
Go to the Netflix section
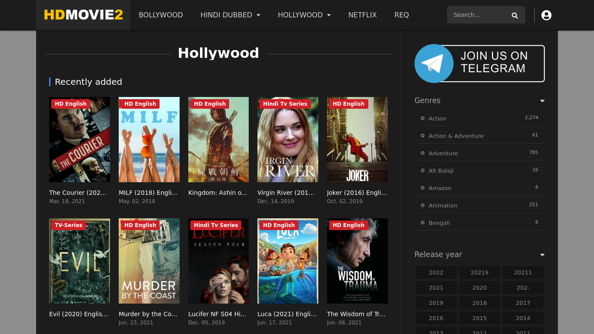pyautogui.click(x=363, y=15)
